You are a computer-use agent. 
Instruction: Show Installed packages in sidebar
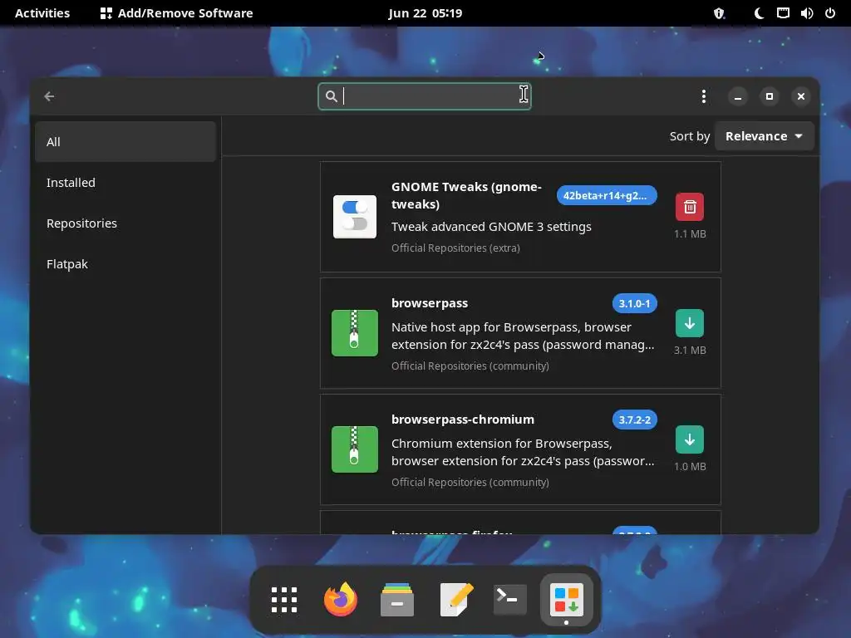click(x=125, y=183)
